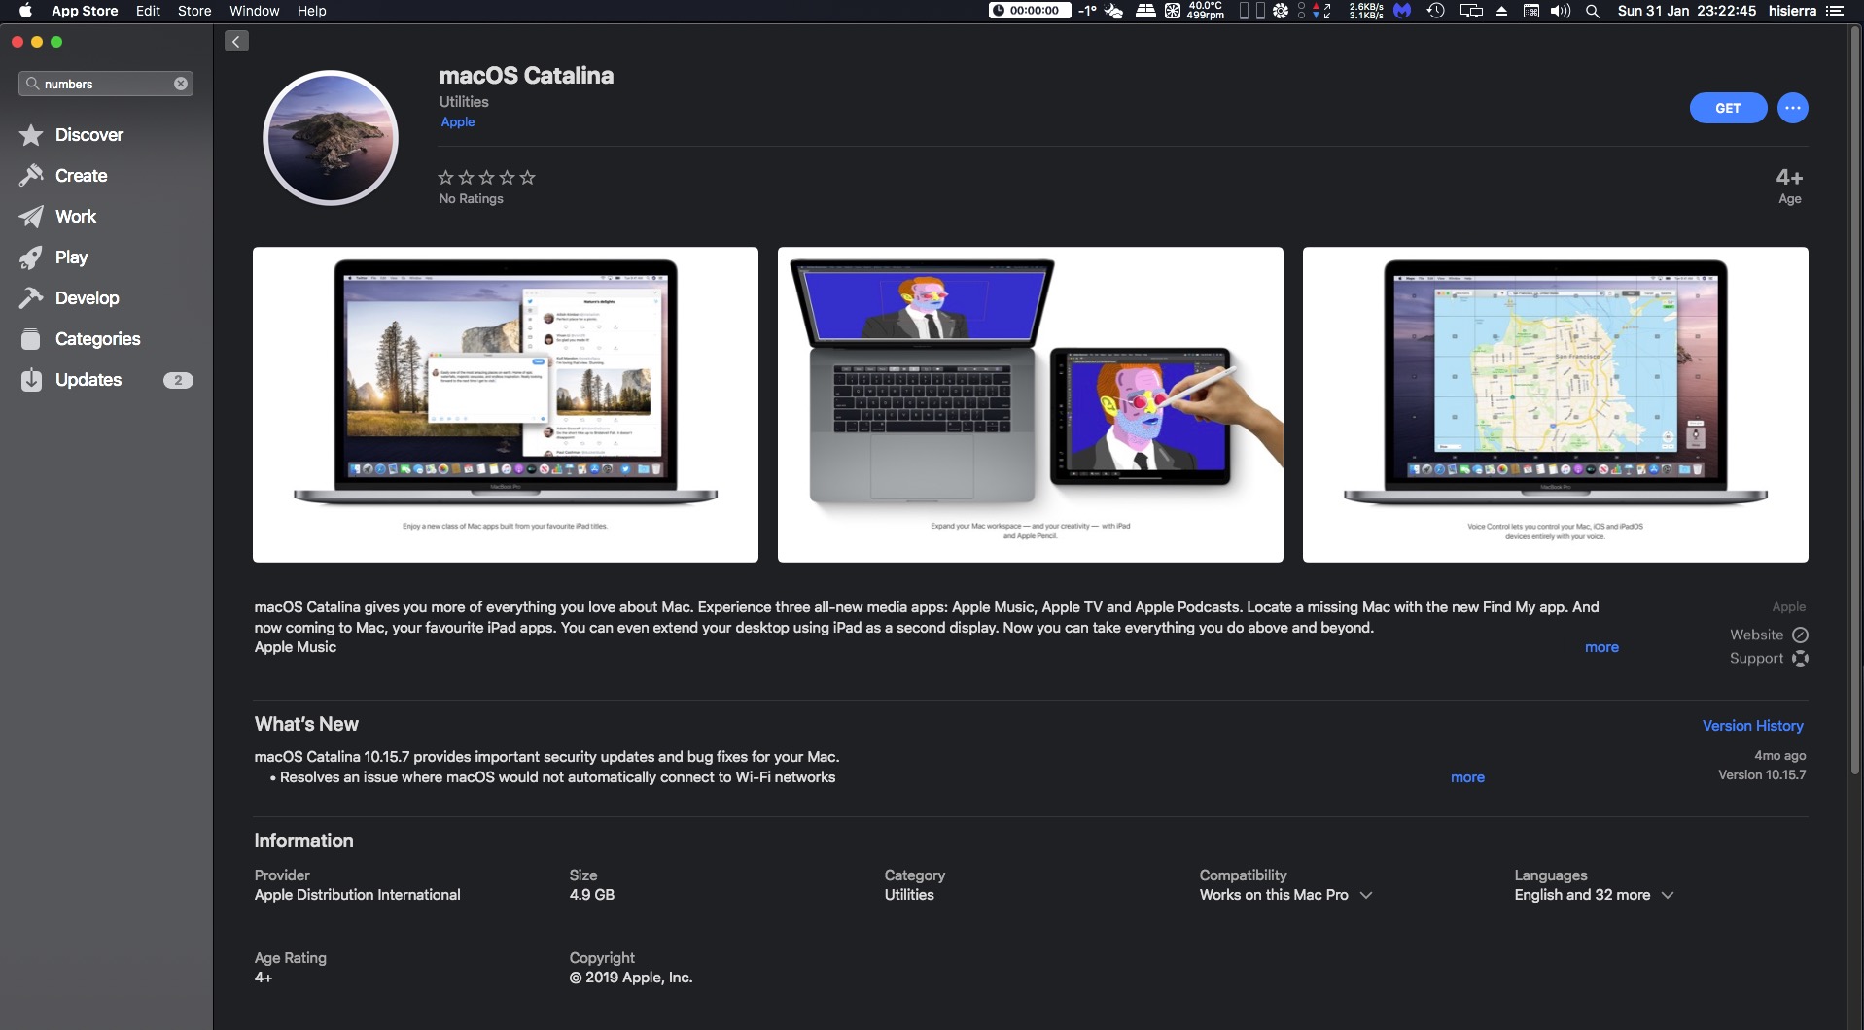Click GET to download macOS Catalina
1864x1030 pixels.
1728,108
